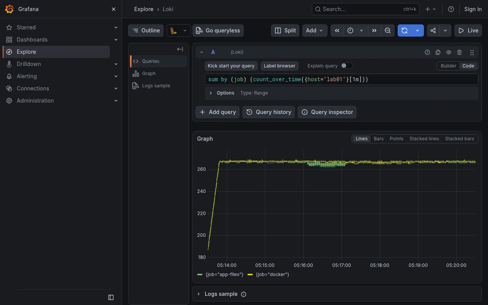Select Explore in the sidebar
The height and width of the screenshot is (305, 488).
56,52
